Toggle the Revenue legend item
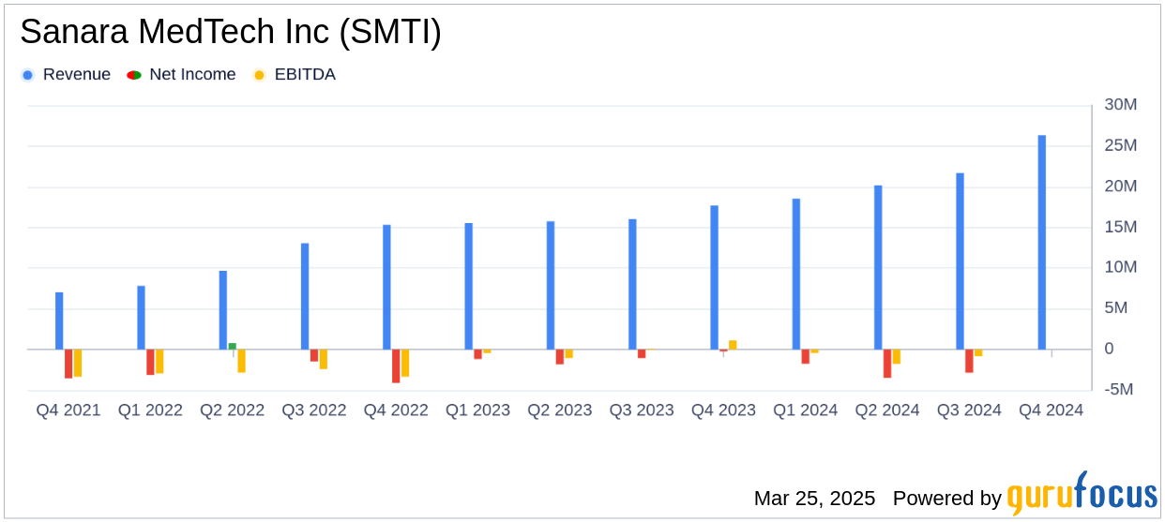Viewport: 1165px width, 522px height. 66,75
